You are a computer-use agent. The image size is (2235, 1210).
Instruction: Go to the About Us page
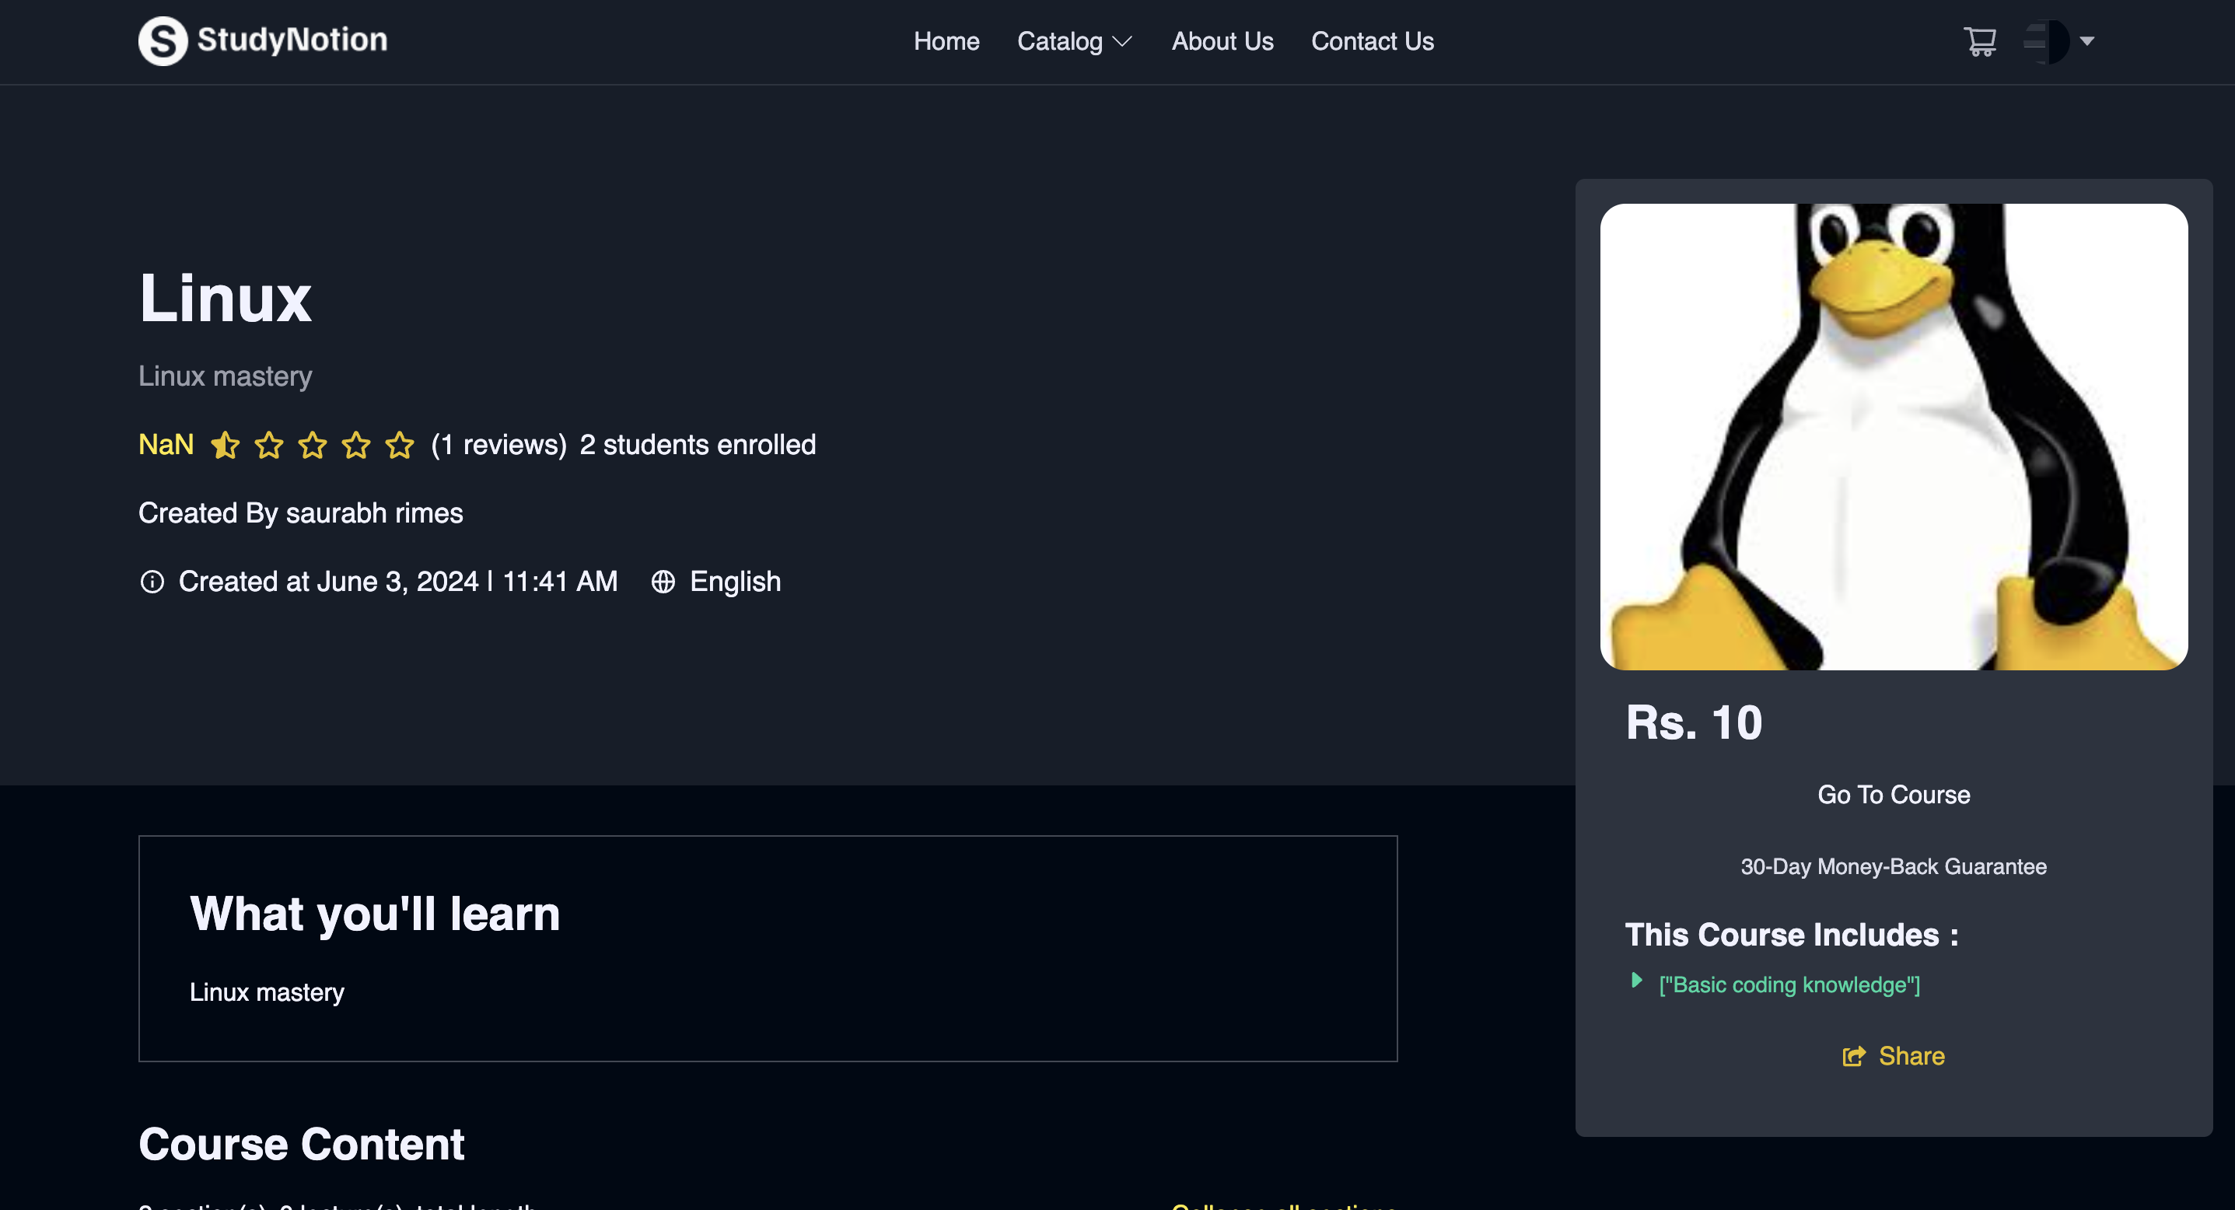pyautogui.click(x=1222, y=40)
